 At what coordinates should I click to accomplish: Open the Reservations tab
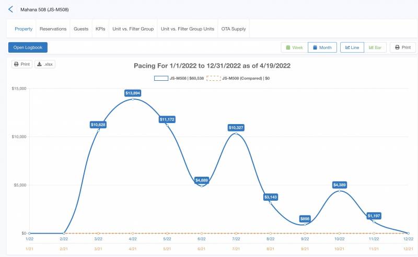(53, 29)
